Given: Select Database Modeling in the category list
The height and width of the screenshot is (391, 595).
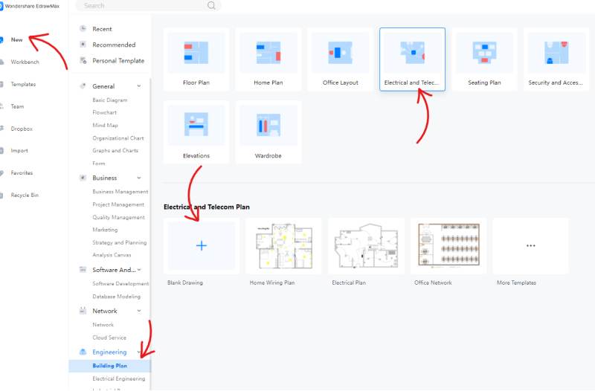Looking at the screenshot, I should [x=116, y=297].
